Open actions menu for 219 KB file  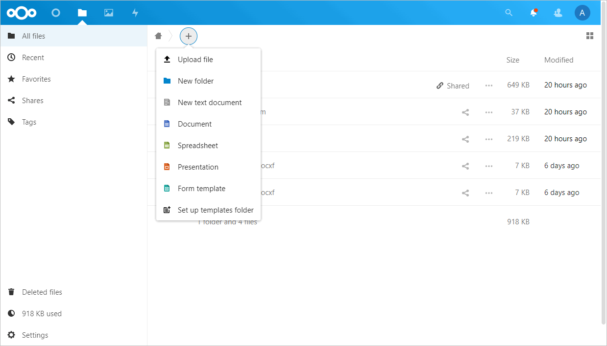(x=489, y=139)
